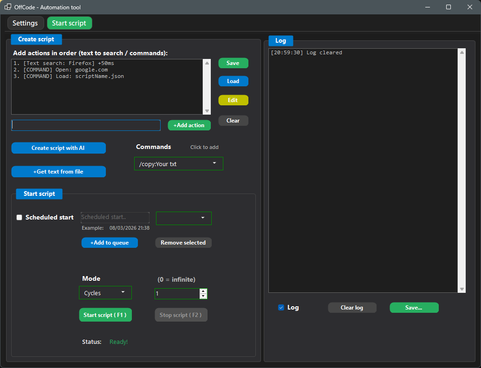The height and width of the screenshot is (368, 481).
Task: Clear the action list
Action: (233, 120)
